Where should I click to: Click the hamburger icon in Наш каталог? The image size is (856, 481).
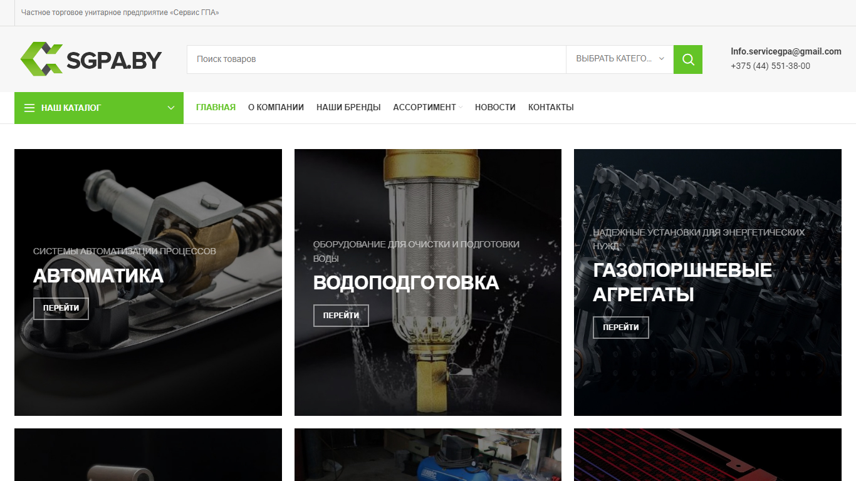coord(29,108)
